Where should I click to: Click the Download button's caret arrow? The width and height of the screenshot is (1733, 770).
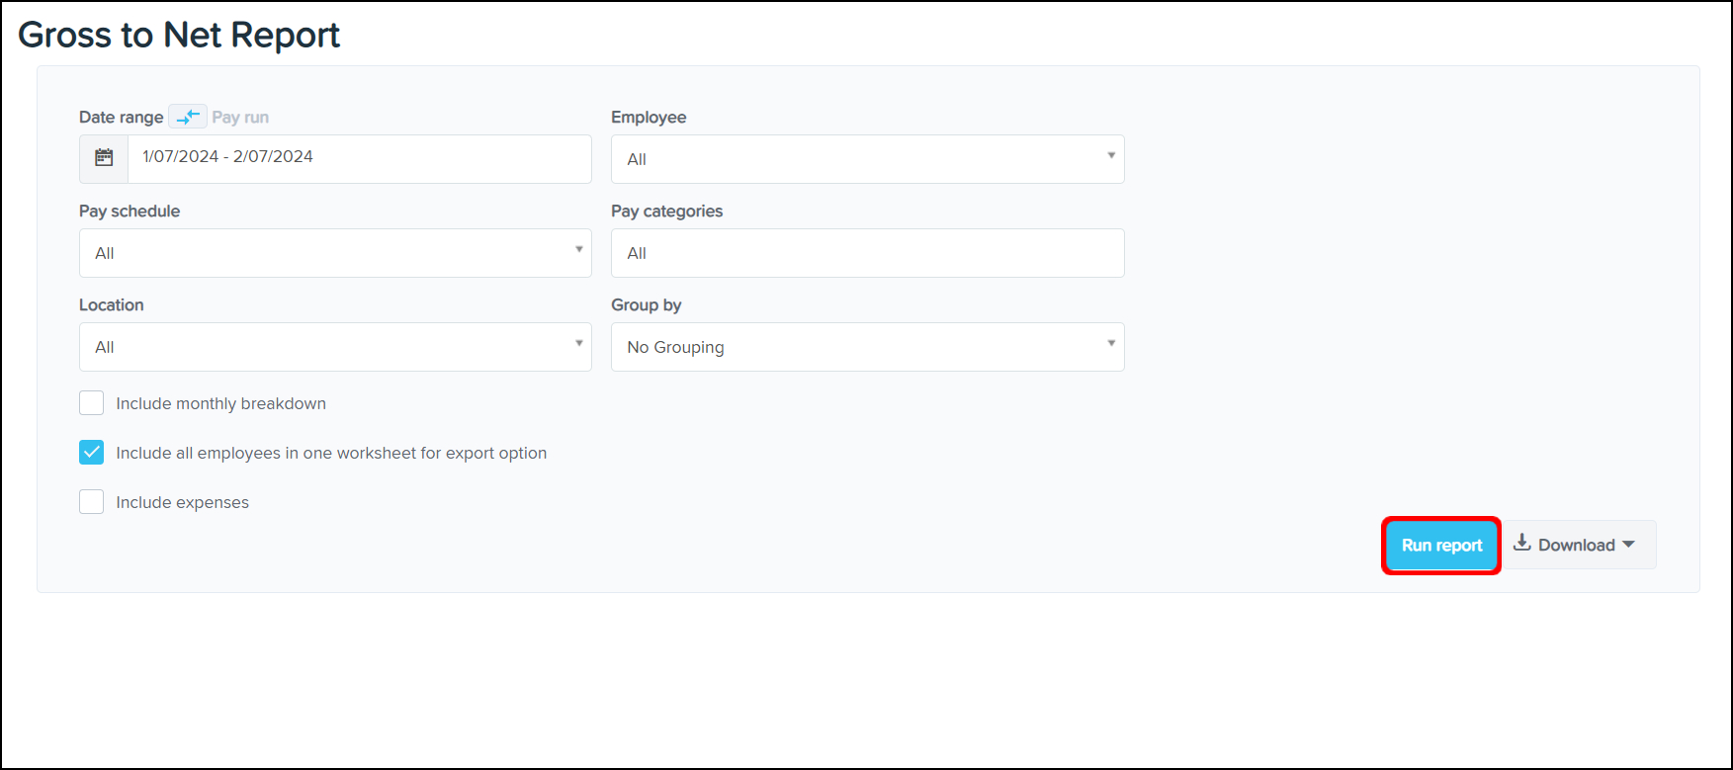[x=1628, y=545]
